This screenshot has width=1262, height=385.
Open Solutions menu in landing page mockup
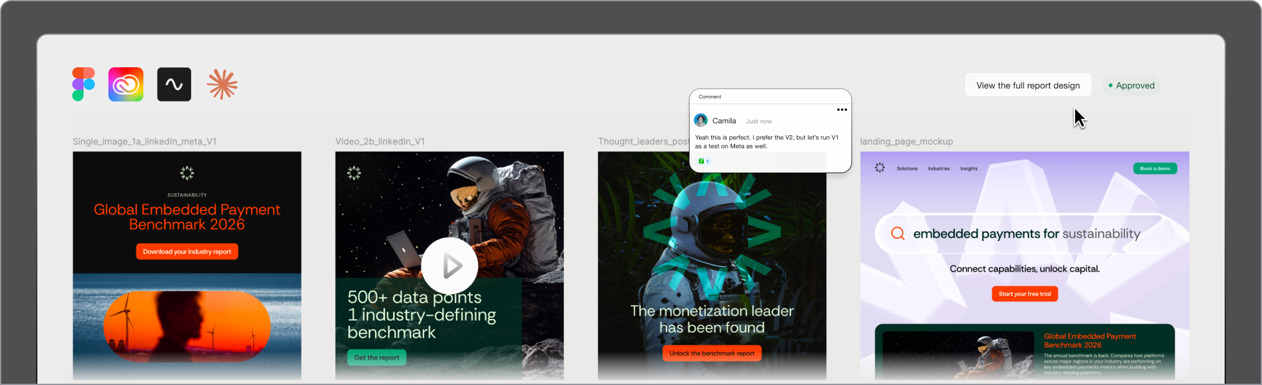coord(907,169)
